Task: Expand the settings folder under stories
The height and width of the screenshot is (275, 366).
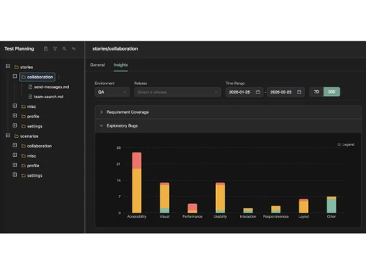Action: [15, 125]
